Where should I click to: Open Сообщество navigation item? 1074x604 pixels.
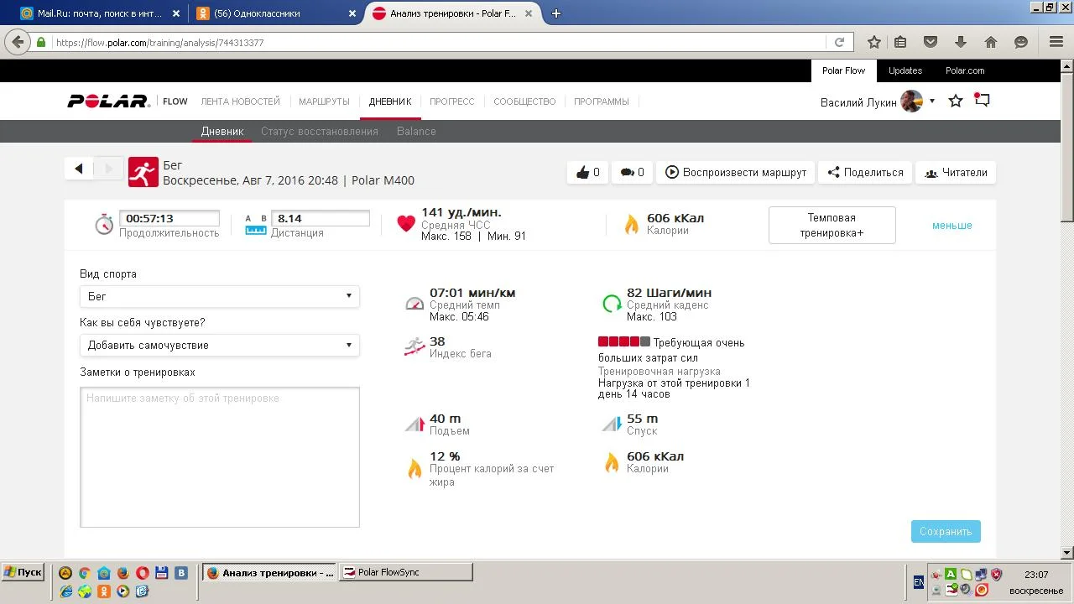(524, 102)
